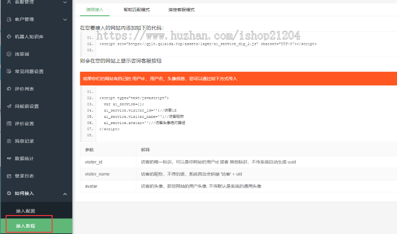The image size is (397, 234).
Task: Click the script src embed code line
Action: 208,44
